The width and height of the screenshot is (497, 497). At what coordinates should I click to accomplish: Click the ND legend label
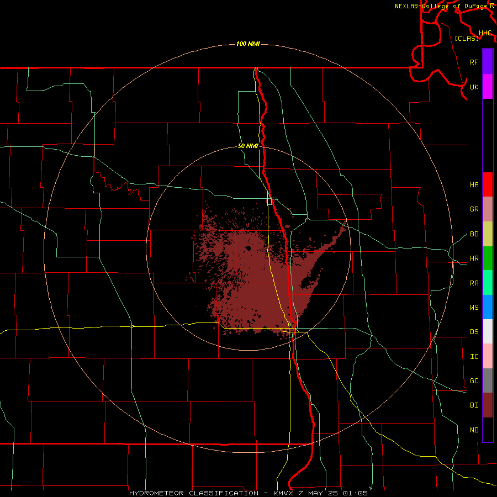point(474,430)
